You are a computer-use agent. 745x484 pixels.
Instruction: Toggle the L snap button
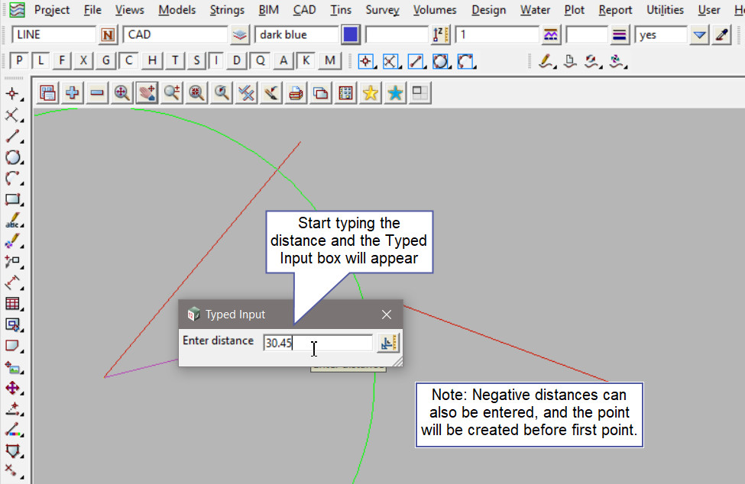click(x=40, y=61)
